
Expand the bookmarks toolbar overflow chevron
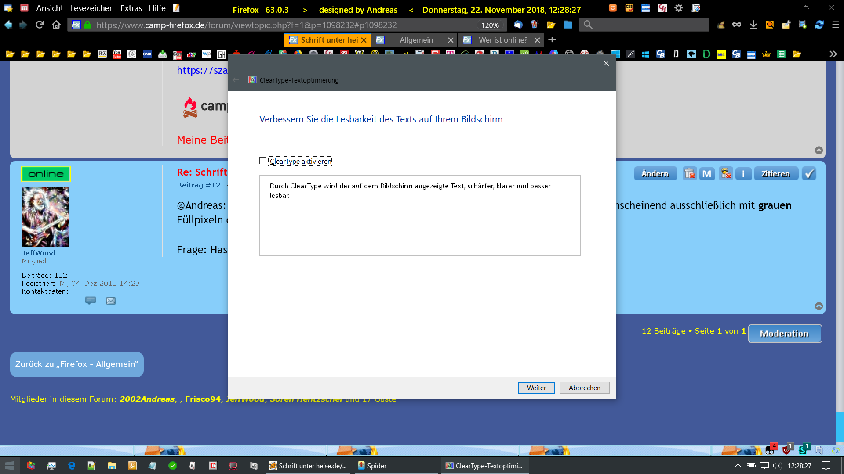(833, 54)
